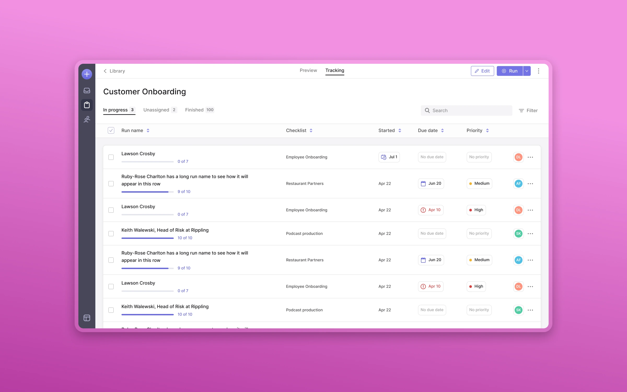The width and height of the screenshot is (627, 392).
Task: Go back to Library
Action: click(114, 71)
